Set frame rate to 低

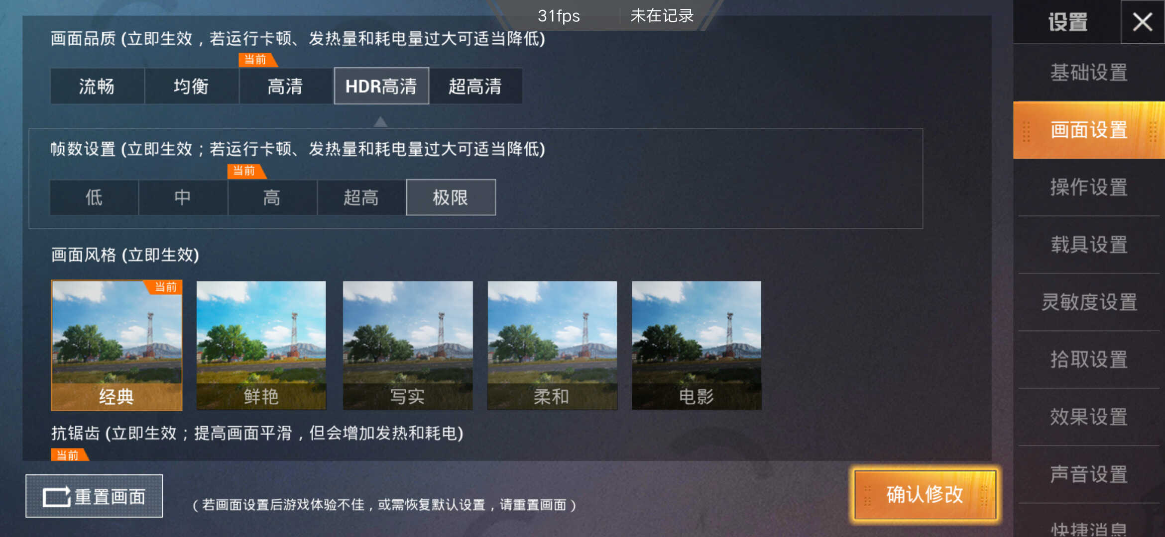point(94,197)
